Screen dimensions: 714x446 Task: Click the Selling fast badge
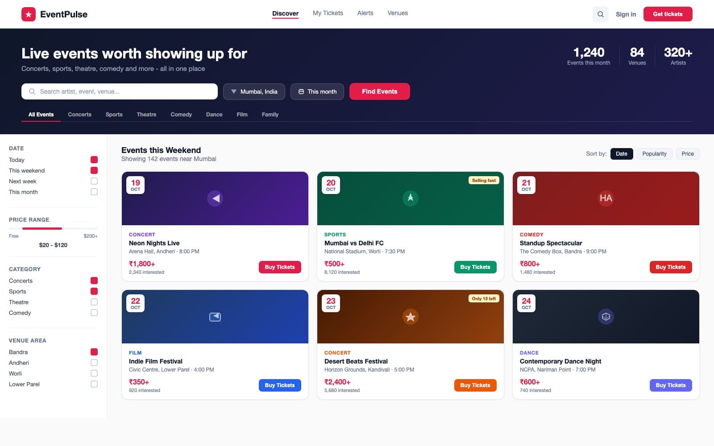point(484,181)
